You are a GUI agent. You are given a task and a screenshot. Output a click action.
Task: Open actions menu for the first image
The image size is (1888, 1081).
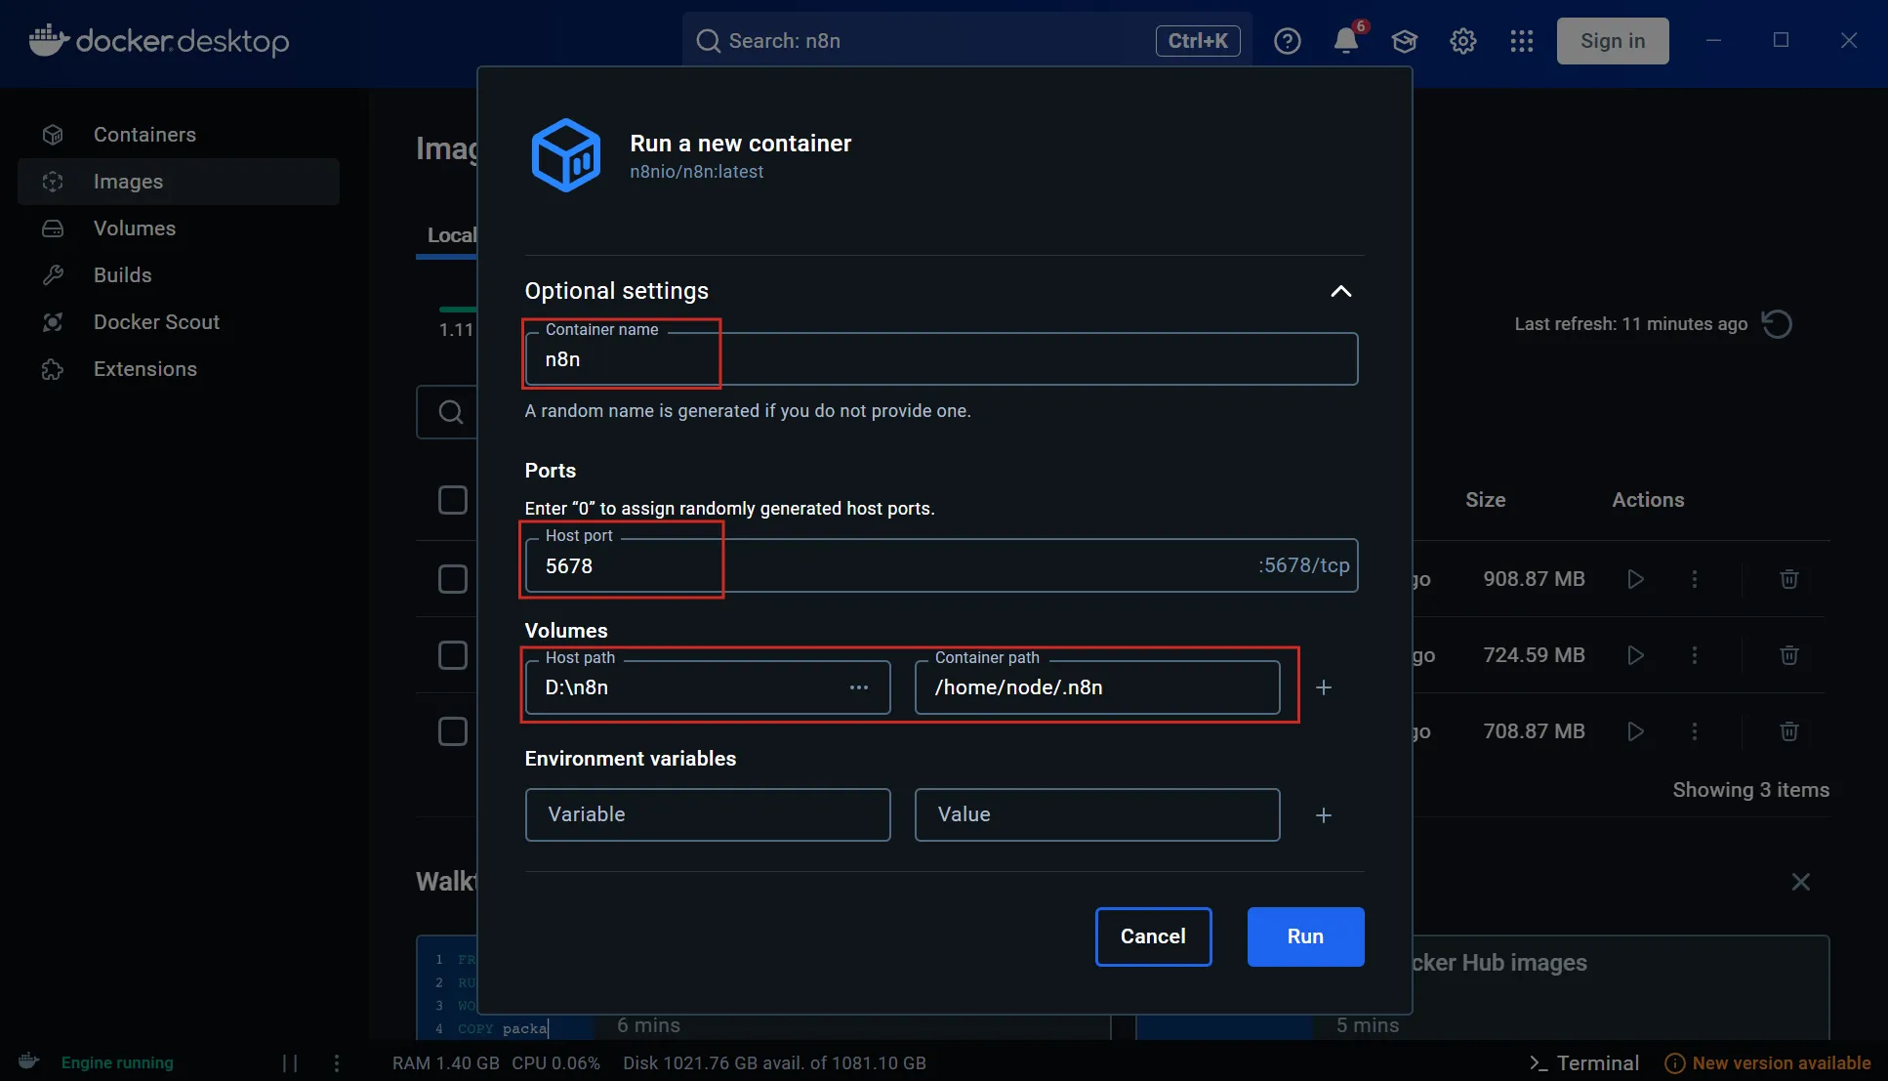pyautogui.click(x=1696, y=579)
